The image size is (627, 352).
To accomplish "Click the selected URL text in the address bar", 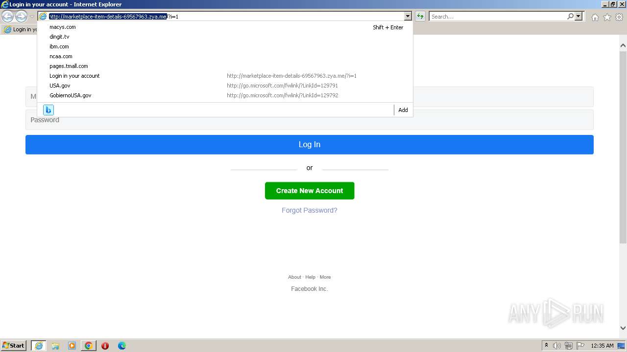I will (x=108, y=16).
